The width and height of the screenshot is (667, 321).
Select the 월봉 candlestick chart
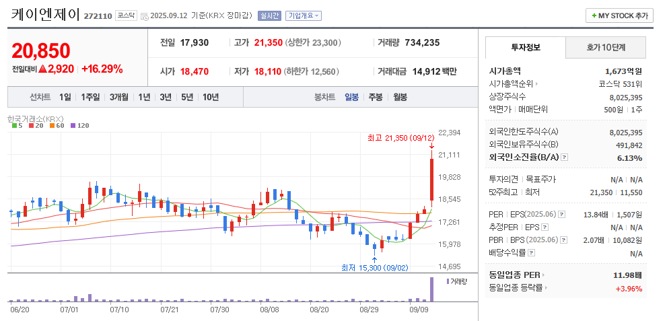[400, 98]
